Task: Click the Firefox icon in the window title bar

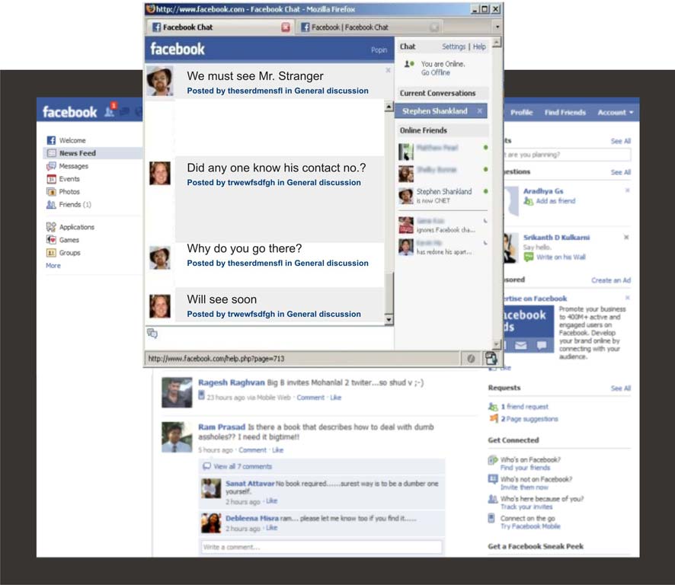Action: 150,9
